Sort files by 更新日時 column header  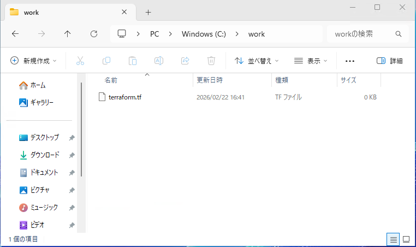click(210, 80)
